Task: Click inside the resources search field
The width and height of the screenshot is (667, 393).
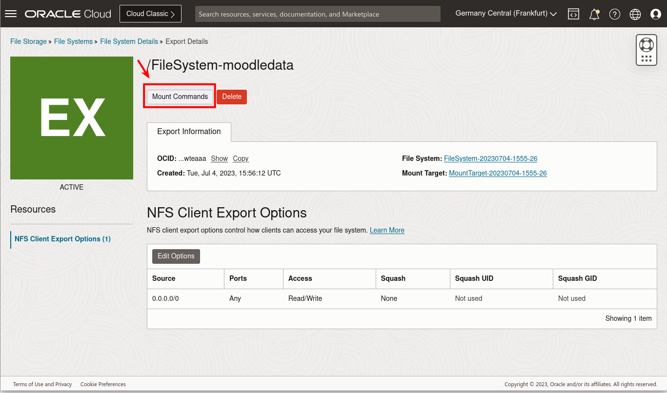Action: pyautogui.click(x=317, y=14)
